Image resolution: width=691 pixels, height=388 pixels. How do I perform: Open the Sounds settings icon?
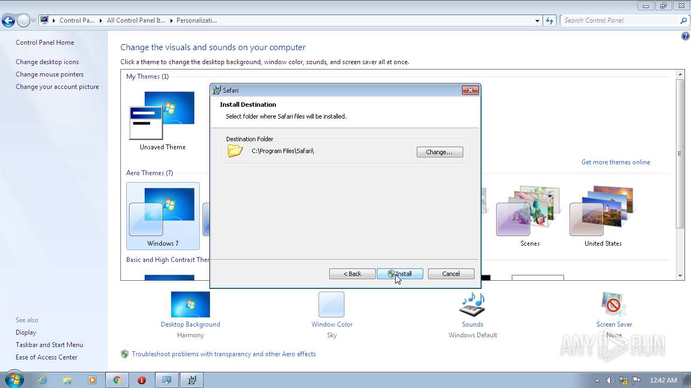[x=472, y=305]
